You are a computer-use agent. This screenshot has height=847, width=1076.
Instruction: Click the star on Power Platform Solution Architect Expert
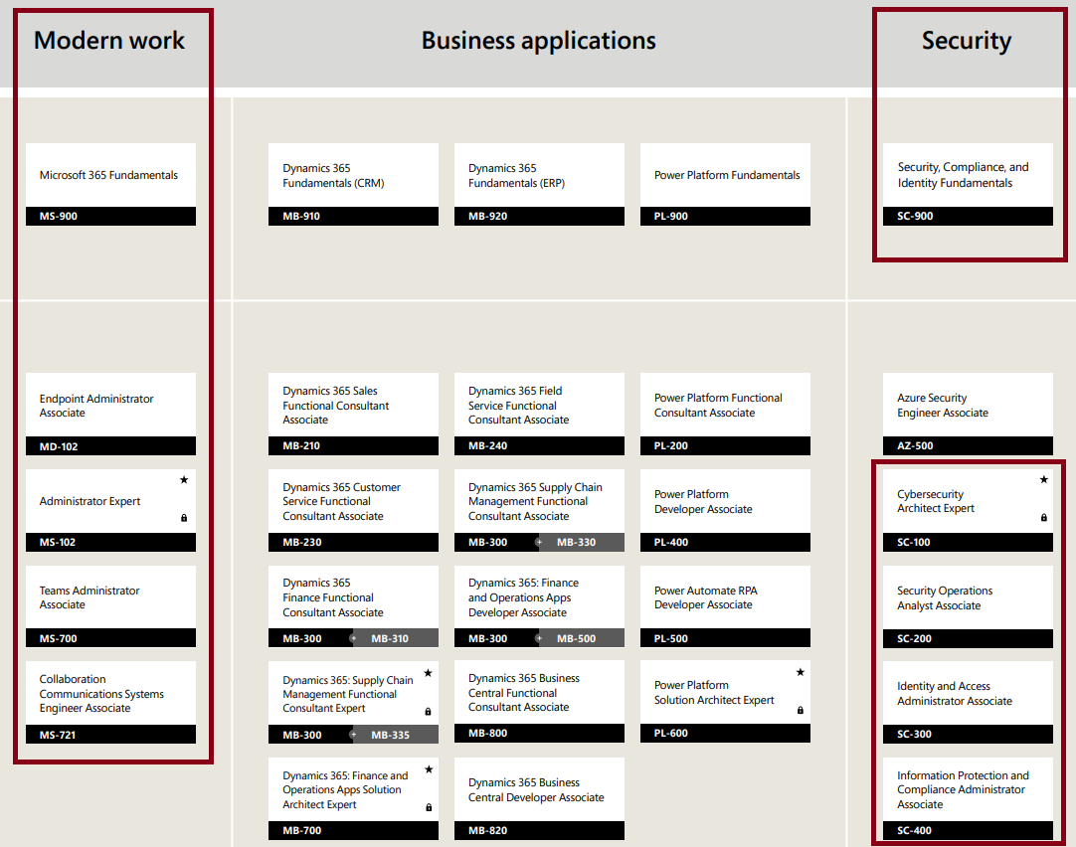pos(801,672)
